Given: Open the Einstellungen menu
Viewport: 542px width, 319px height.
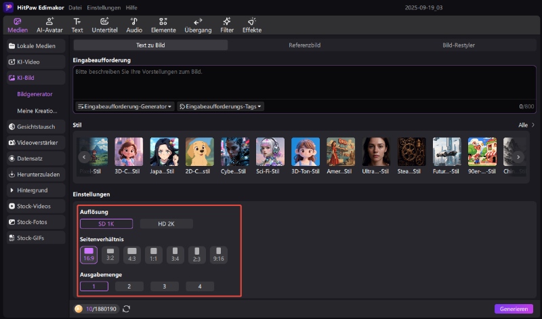Looking at the screenshot, I should pos(104,7).
